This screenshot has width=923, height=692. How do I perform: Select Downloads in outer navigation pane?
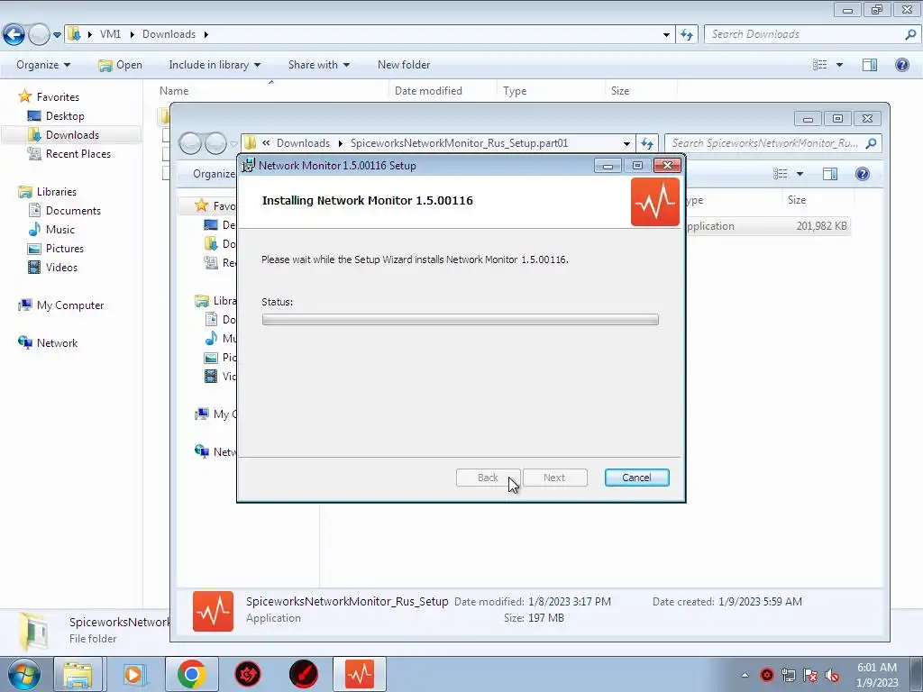coord(72,135)
